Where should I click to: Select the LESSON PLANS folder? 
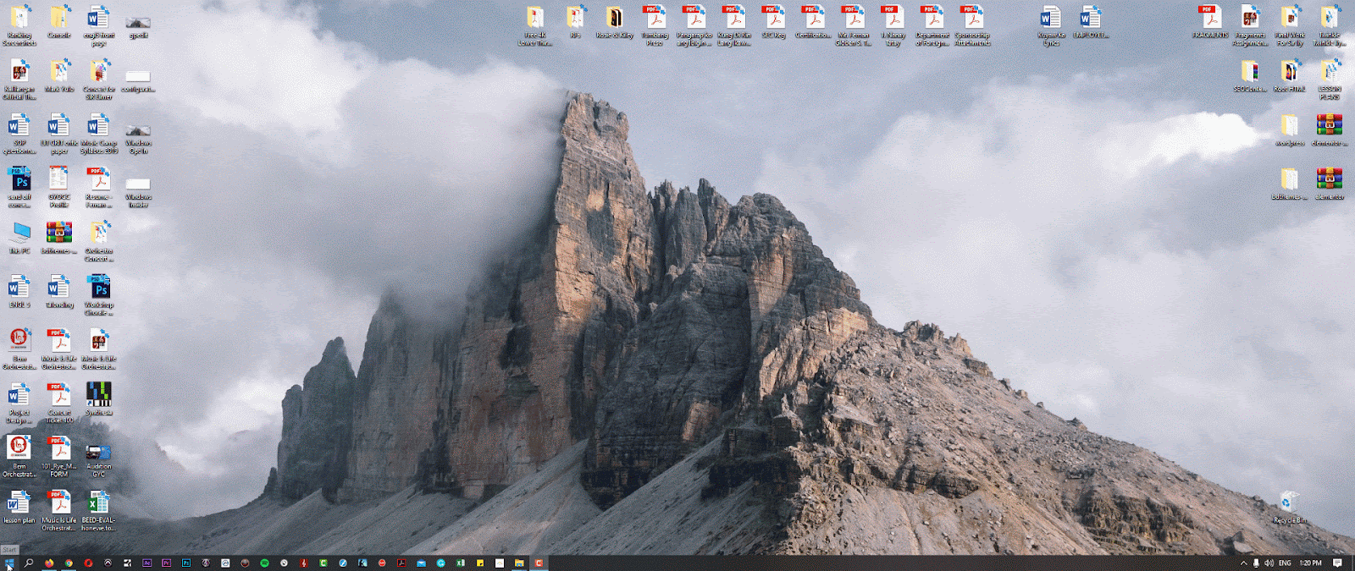click(x=1330, y=80)
